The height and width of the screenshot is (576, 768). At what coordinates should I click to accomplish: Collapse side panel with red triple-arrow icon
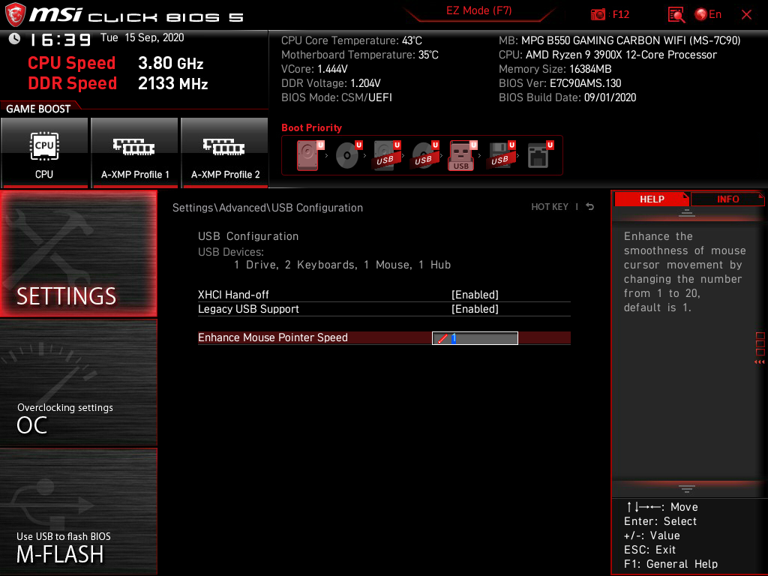click(x=760, y=362)
